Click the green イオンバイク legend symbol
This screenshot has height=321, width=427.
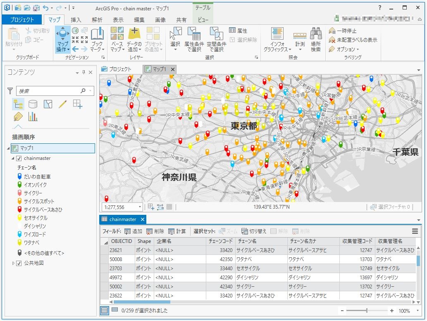[19, 185]
